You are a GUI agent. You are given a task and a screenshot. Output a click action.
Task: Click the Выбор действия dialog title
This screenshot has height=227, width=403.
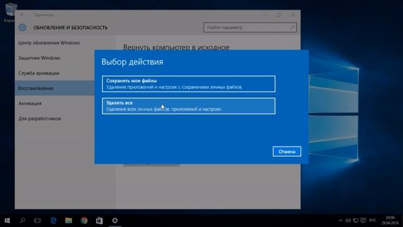132,62
